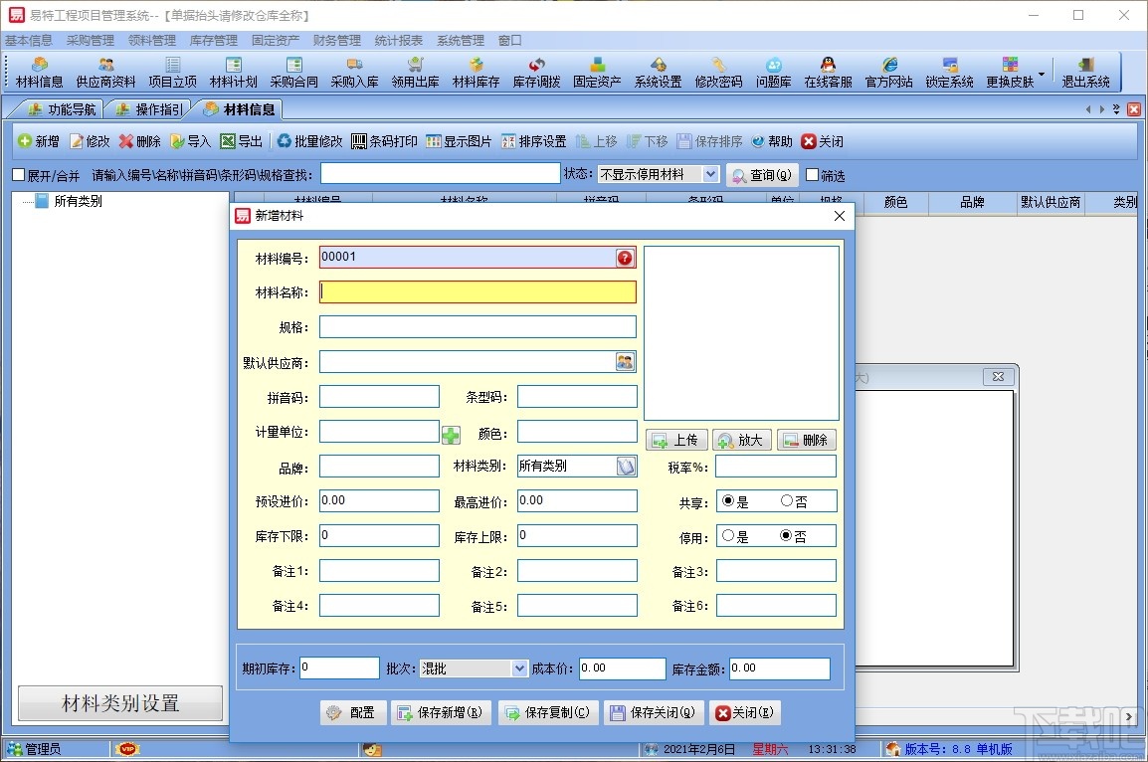Viewport: 1148px width, 762px height.
Task: Click 删除 in the material toolbar
Action: (x=140, y=141)
